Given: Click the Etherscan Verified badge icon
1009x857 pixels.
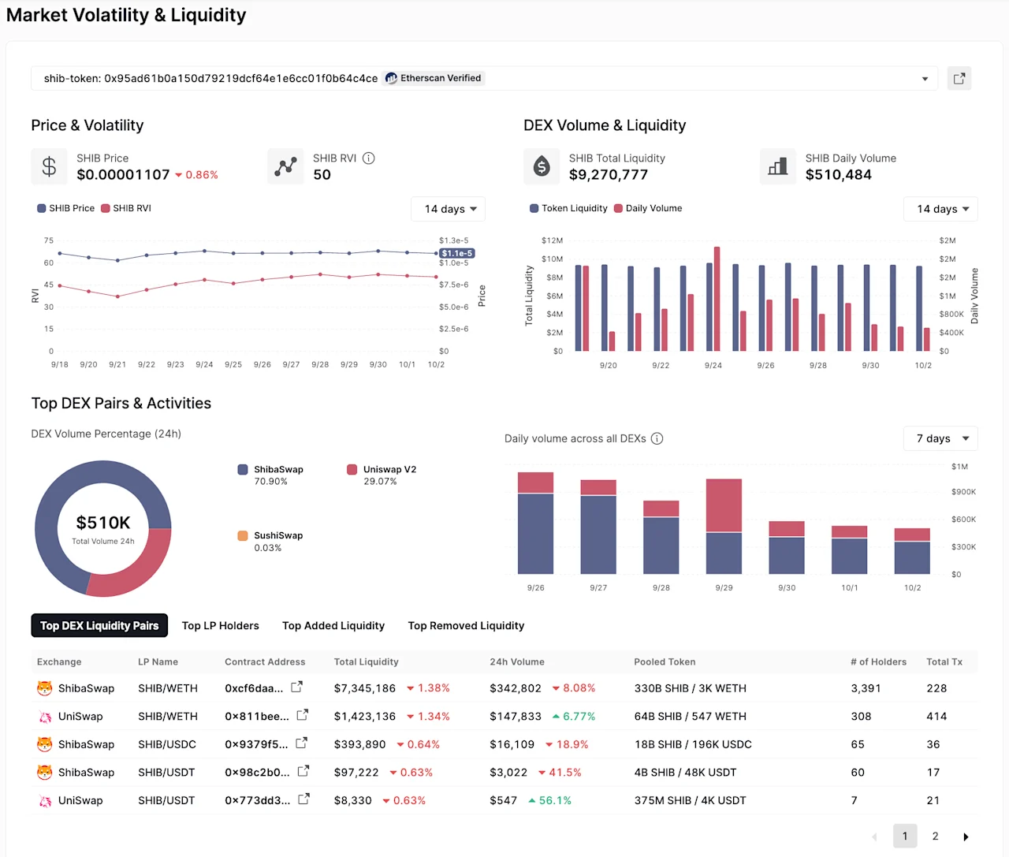Looking at the screenshot, I should click(391, 78).
